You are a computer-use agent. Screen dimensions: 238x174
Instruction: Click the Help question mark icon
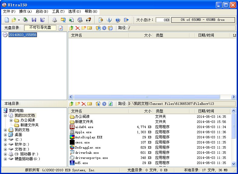pos(118,20)
